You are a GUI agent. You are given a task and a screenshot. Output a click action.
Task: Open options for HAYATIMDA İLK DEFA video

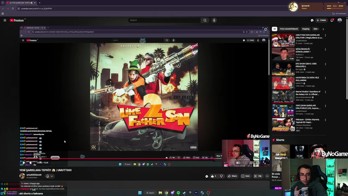pos(325,78)
